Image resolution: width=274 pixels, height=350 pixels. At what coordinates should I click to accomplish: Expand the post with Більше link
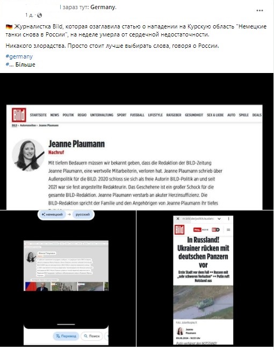(25, 65)
